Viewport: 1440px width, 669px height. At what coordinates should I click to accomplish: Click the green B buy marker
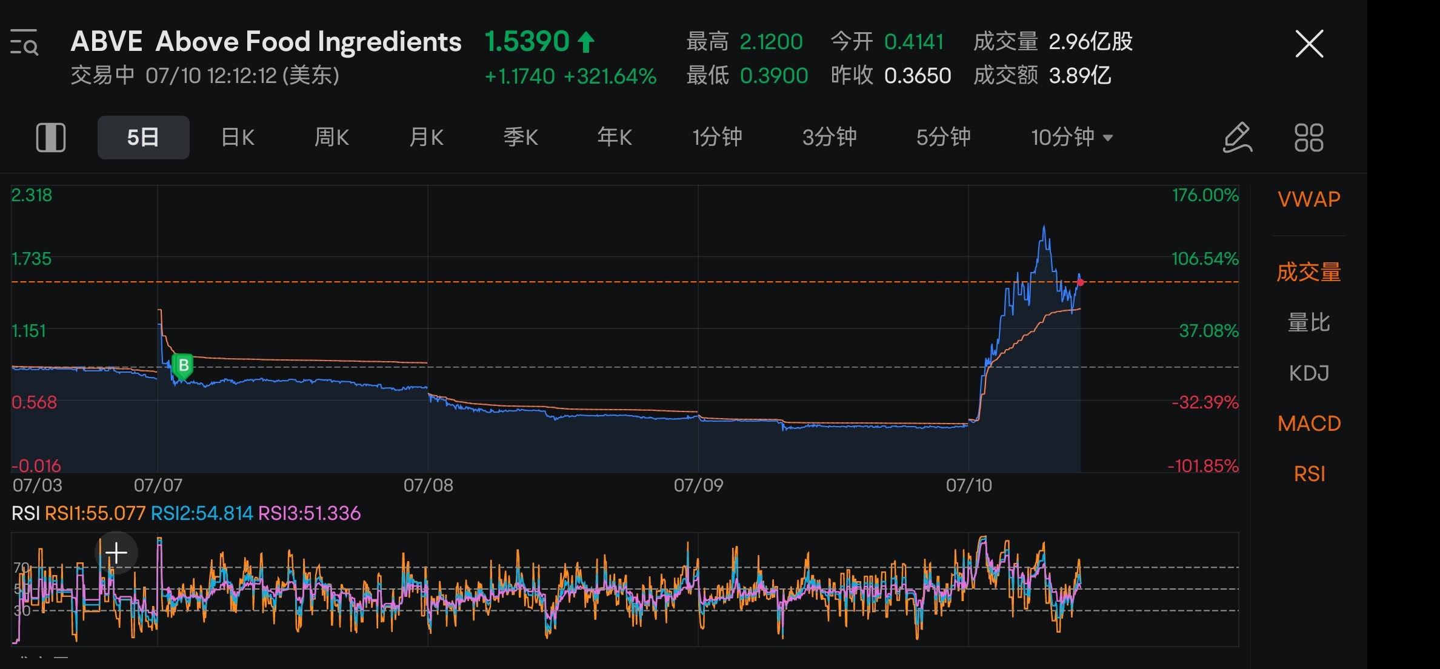pyautogui.click(x=182, y=365)
